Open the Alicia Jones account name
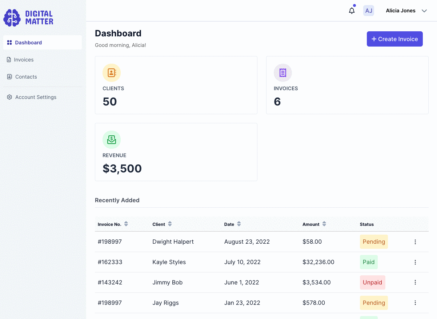The height and width of the screenshot is (319, 437). [401, 11]
